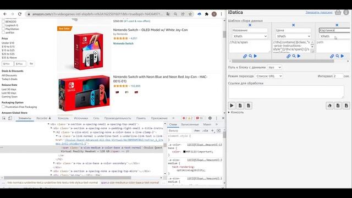Screen dimensions: 352x198
Task: Focus the Картинка path text area
Action: (333, 46)
